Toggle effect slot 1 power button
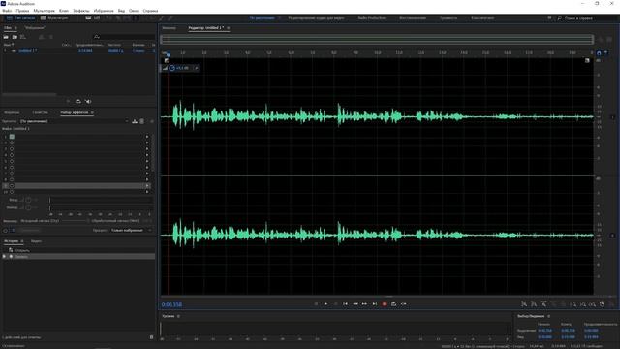 [x=12, y=137]
